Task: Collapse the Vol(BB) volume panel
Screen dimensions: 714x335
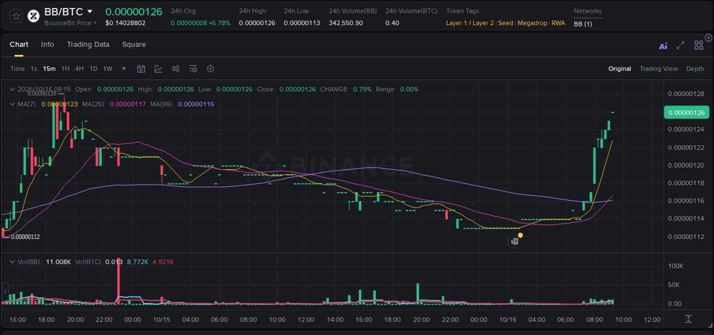Action: (x=11, y=261)
